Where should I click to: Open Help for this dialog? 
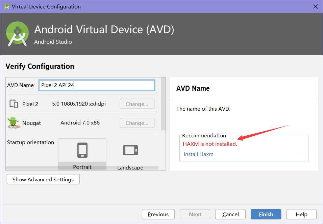coord(301,214)
